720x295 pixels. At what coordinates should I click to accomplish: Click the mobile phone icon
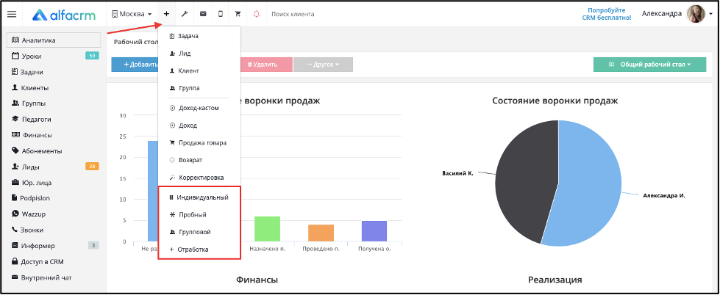pyautogui.click(x=221, y=14)
